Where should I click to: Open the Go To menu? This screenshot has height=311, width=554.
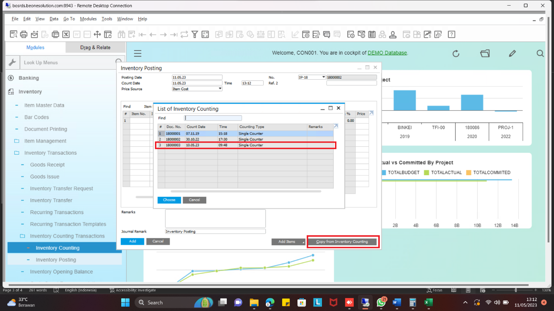tap(69, 19)
